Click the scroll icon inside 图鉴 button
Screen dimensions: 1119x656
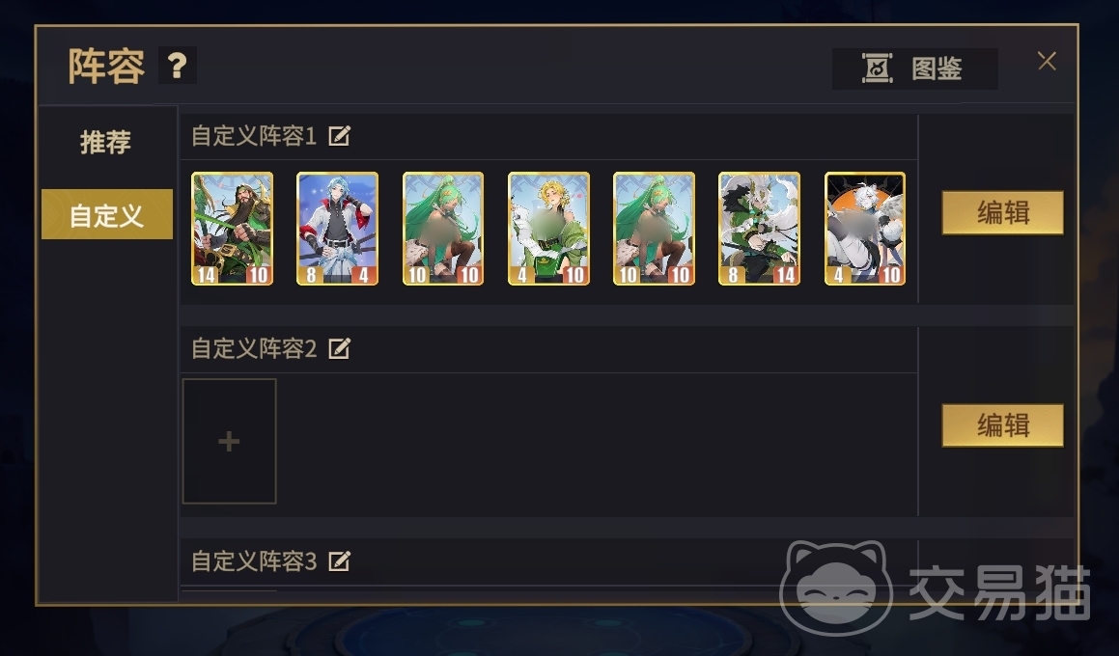[877, 68]
